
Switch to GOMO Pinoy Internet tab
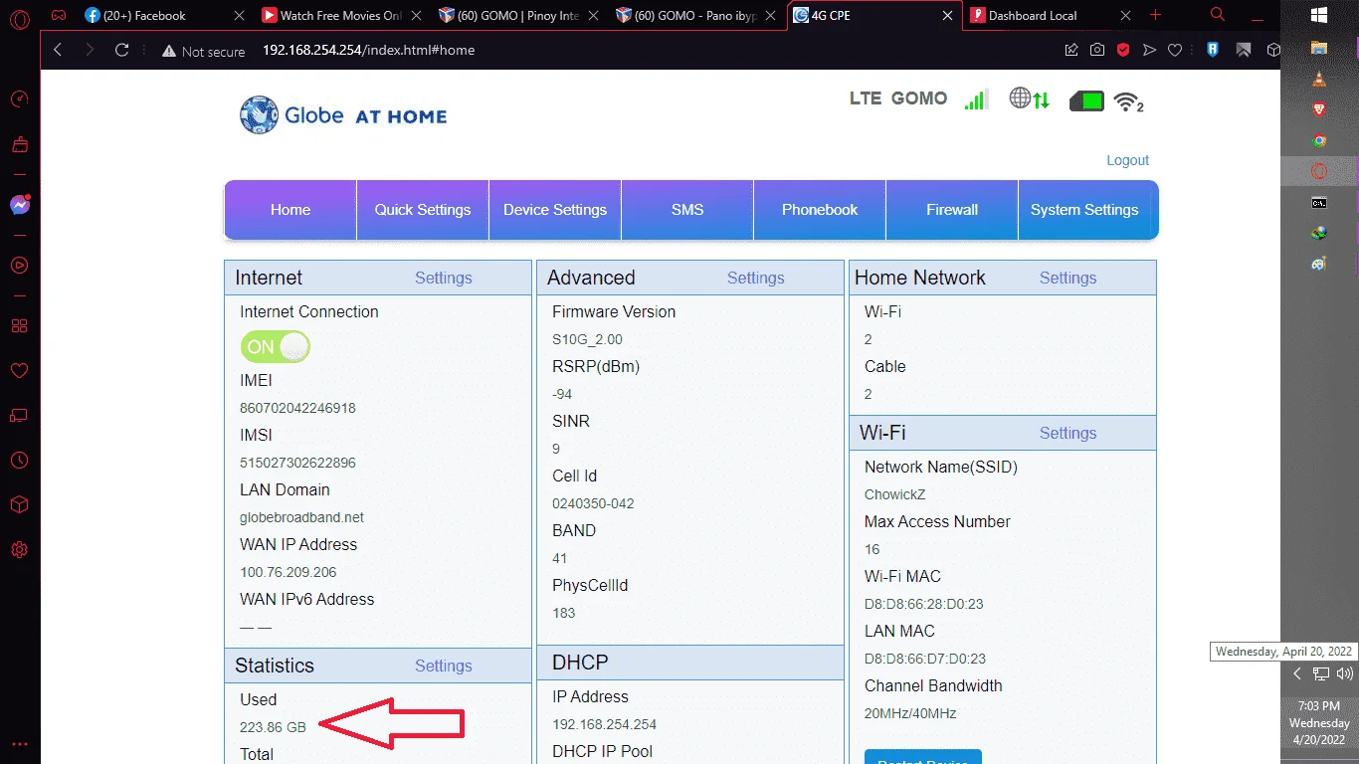517,16
